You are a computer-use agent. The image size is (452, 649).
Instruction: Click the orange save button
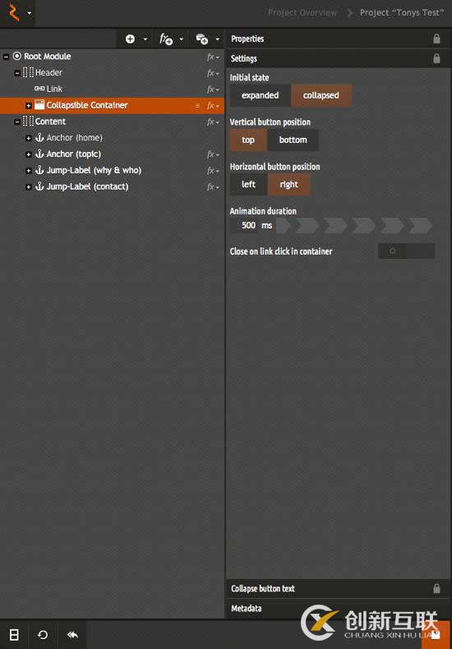[x=436, y=635]
